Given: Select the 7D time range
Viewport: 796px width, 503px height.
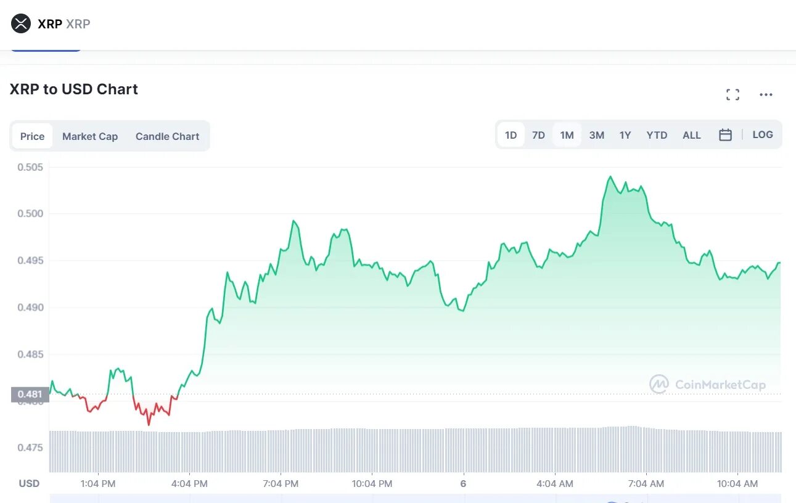Looking at the screenshot, I should coord(538,135).
